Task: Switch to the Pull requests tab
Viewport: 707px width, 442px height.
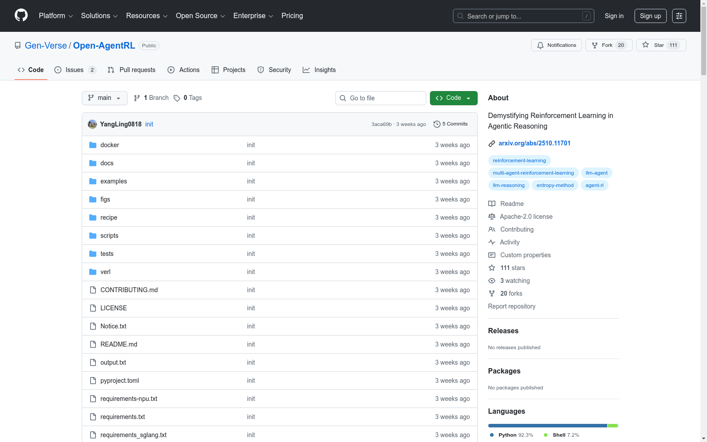Action: (x=132, y=70)
